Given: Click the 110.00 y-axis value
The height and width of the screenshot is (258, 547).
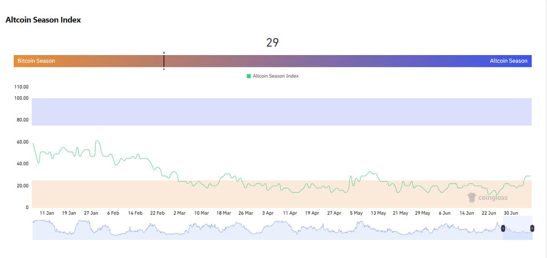Looking at the screenshot, I should 22,87.
